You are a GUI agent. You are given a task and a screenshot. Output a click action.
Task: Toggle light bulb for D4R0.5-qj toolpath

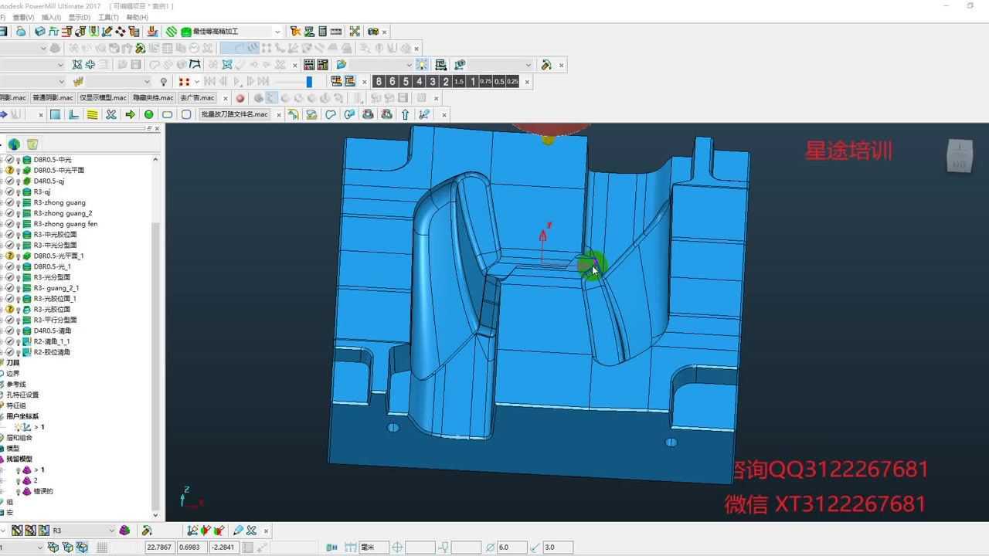[18, 181]
